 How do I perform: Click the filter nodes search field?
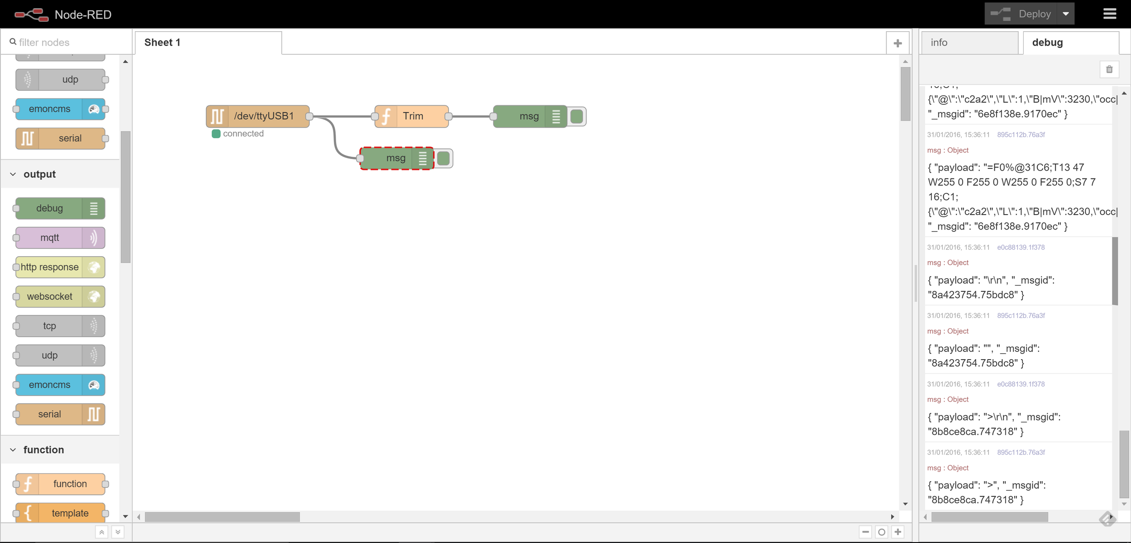tap(66, 42)
